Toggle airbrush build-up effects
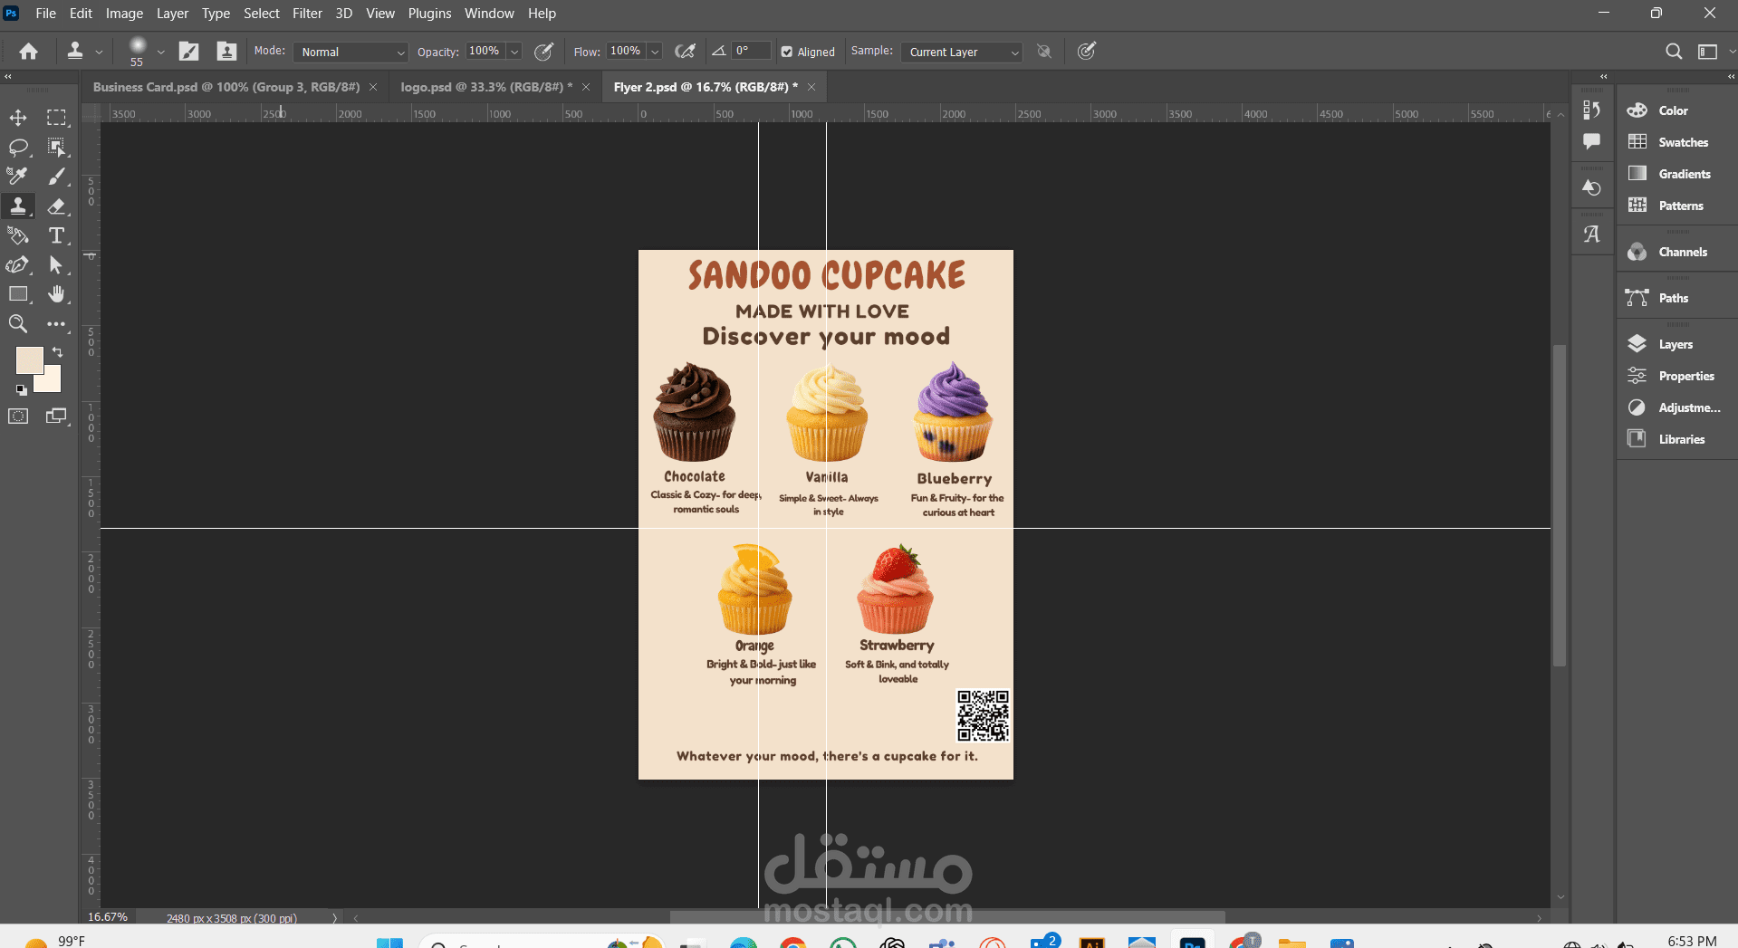The image size is (1738, 948). tap(686, 52)
